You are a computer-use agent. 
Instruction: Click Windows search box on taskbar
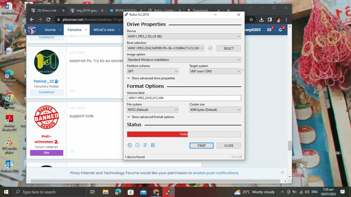pyautogui.click(x=49, y=192)
